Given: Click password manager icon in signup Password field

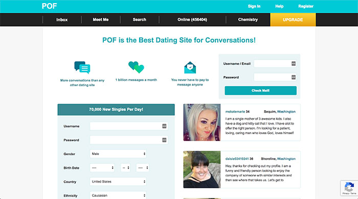Looking at the screenshot, I should click(x=164, y=140).
